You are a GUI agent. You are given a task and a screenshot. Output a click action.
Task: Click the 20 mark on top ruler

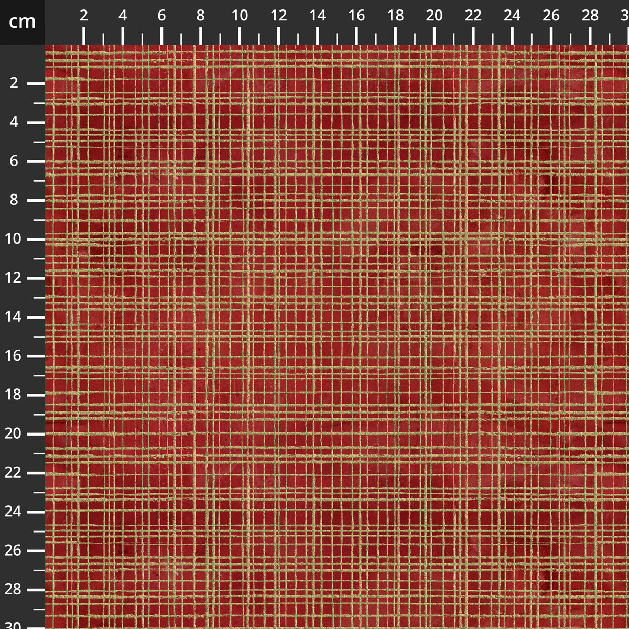(x=434, y=16)
